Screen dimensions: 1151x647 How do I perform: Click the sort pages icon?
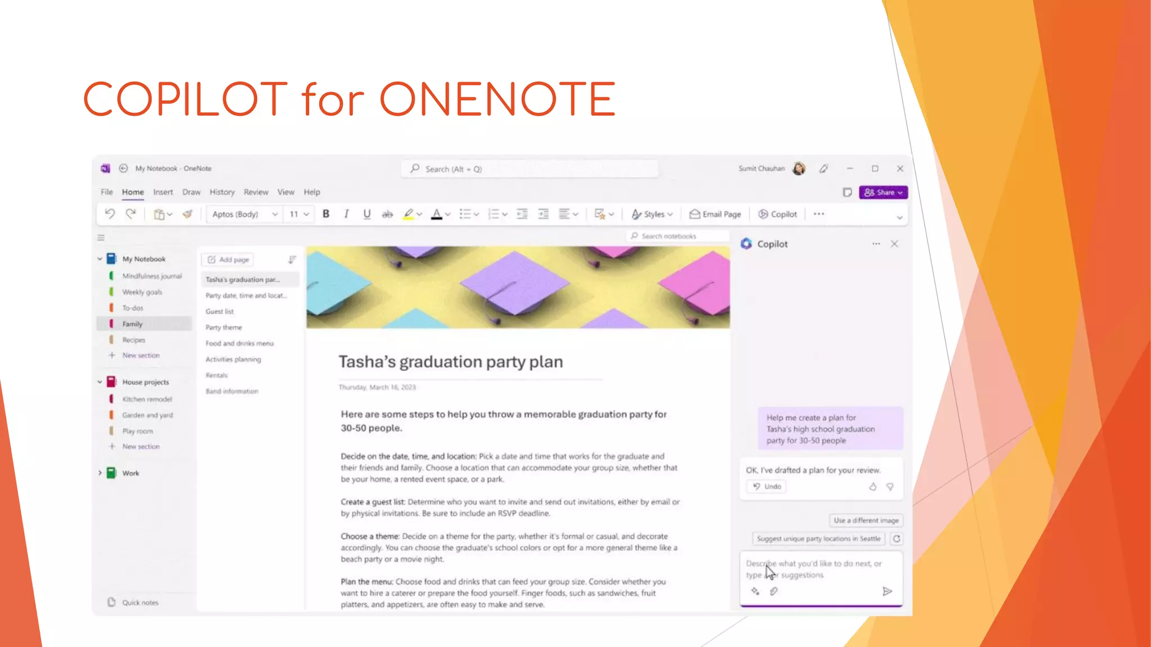[x=292, y=259]
